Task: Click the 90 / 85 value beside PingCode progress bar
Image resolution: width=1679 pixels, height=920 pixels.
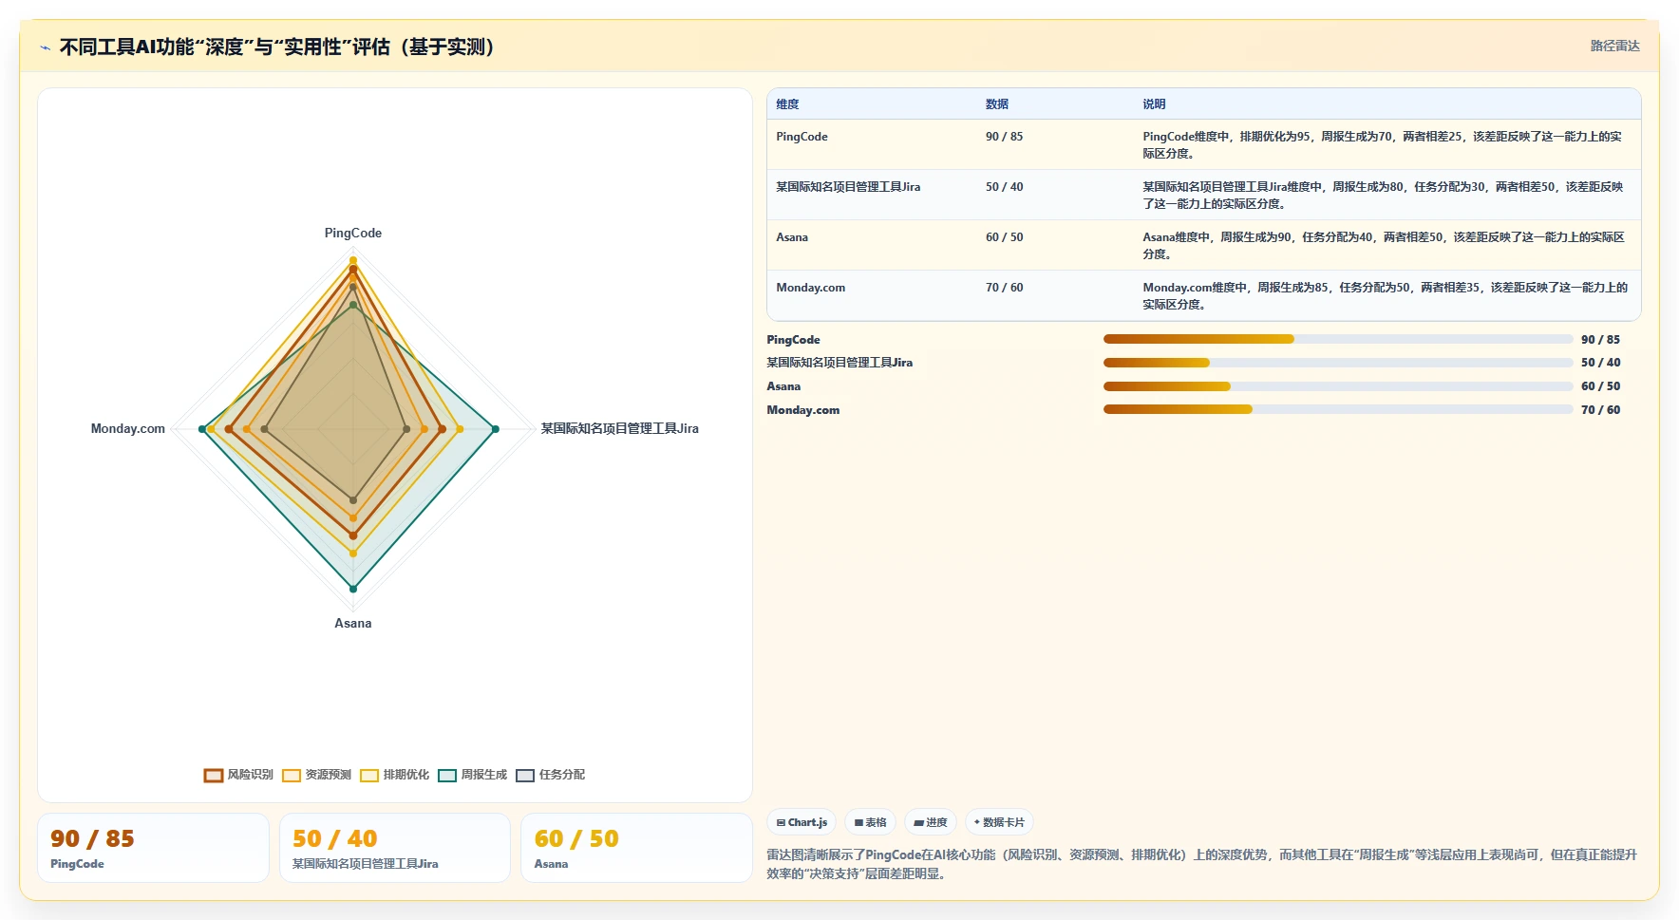Action: [1600, 340]
